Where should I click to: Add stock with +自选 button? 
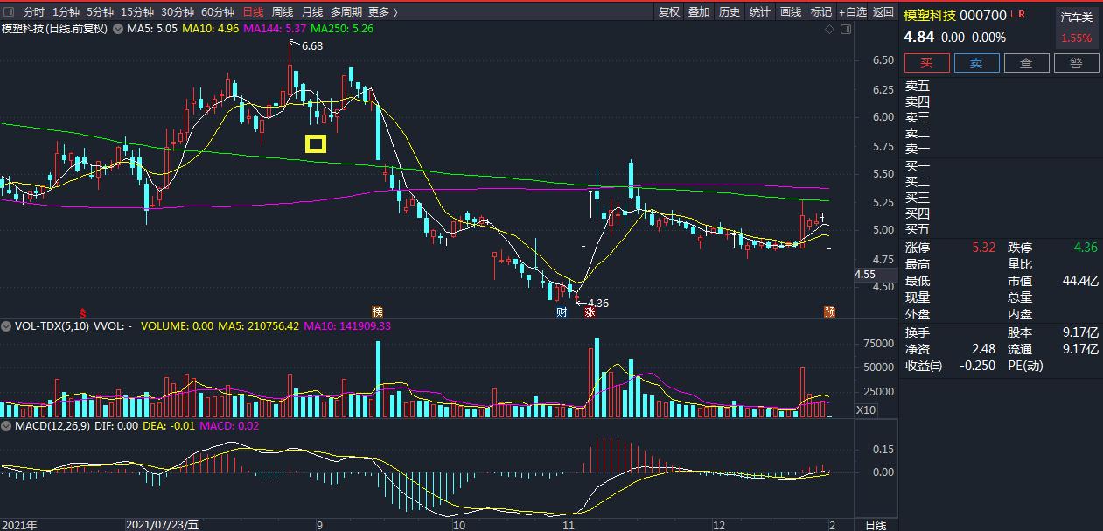pos(853,12)
